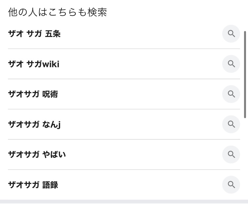Click the gray divider bar below 語録 row
The width and height of the screenshot is (248, 204).
tap(124, 201)
